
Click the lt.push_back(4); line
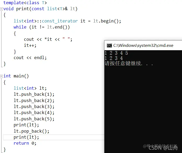click(34, 113)
